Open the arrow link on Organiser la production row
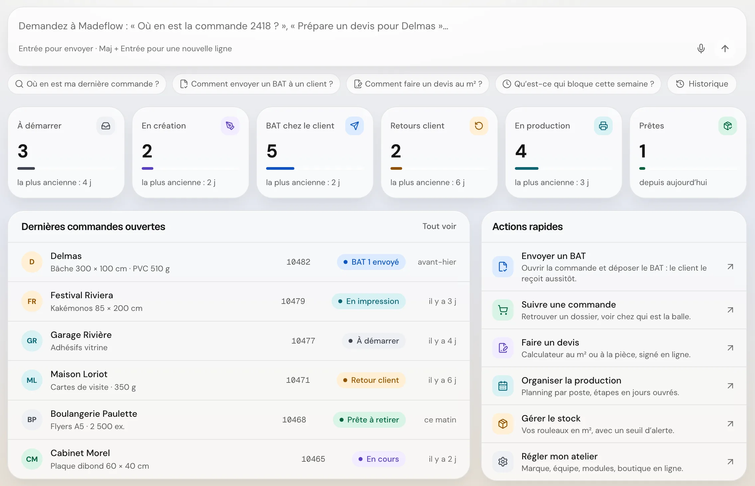The image size is (755, 486). coord(730,386)
